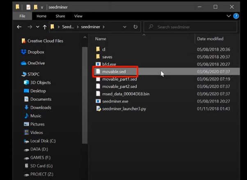Minimize the seedminer window
Viewport: 247px width, 180px height.
click(199, 7)
